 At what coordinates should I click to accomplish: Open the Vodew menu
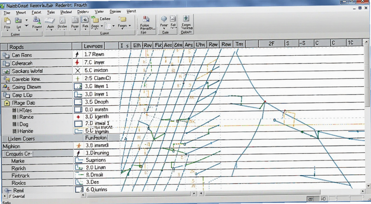pos(66,12)
